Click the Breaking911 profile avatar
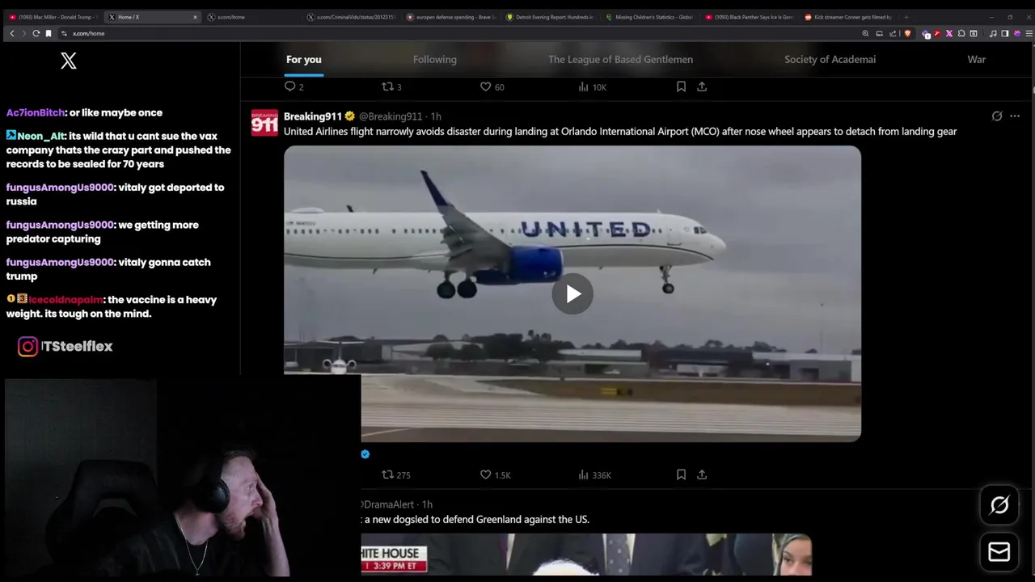This screenshot has height=582, width=1035. [264, 123]
